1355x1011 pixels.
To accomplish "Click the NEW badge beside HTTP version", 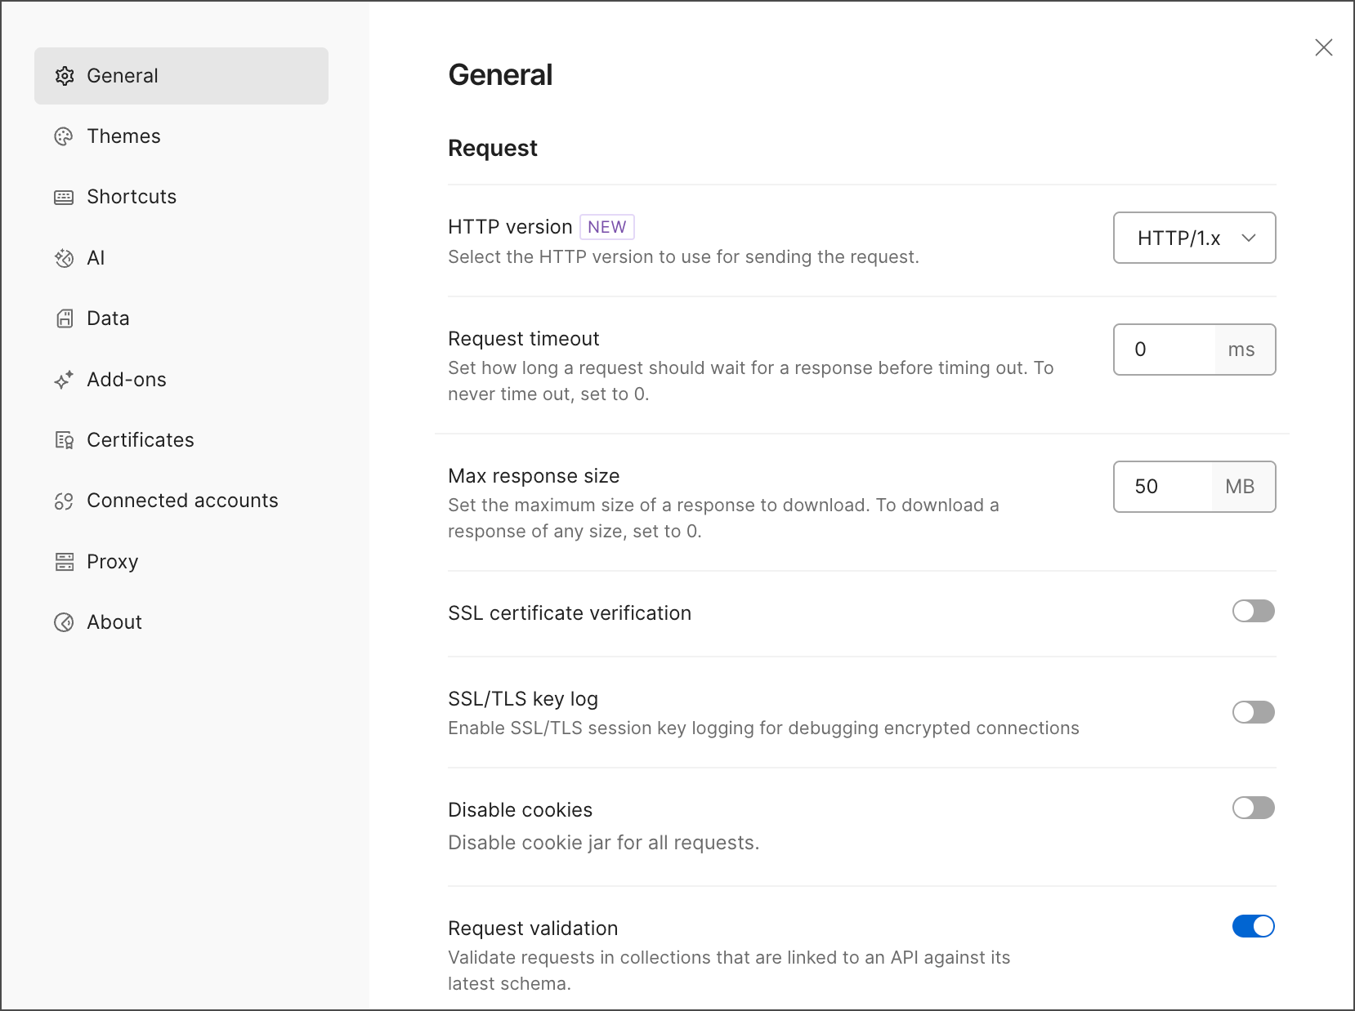I will tap(607, 226).
